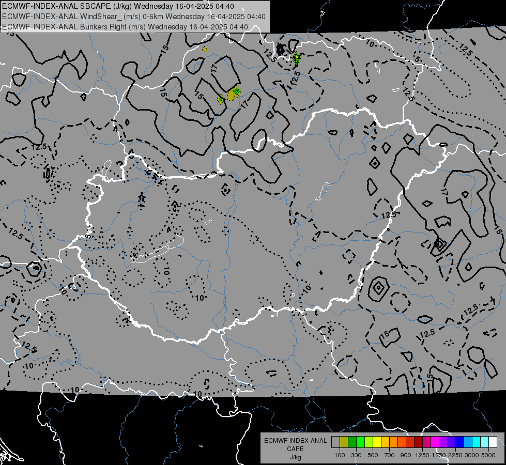Click the J/kg unit label in the legend
The image size is (506, 465).
[x=295, y=457]
